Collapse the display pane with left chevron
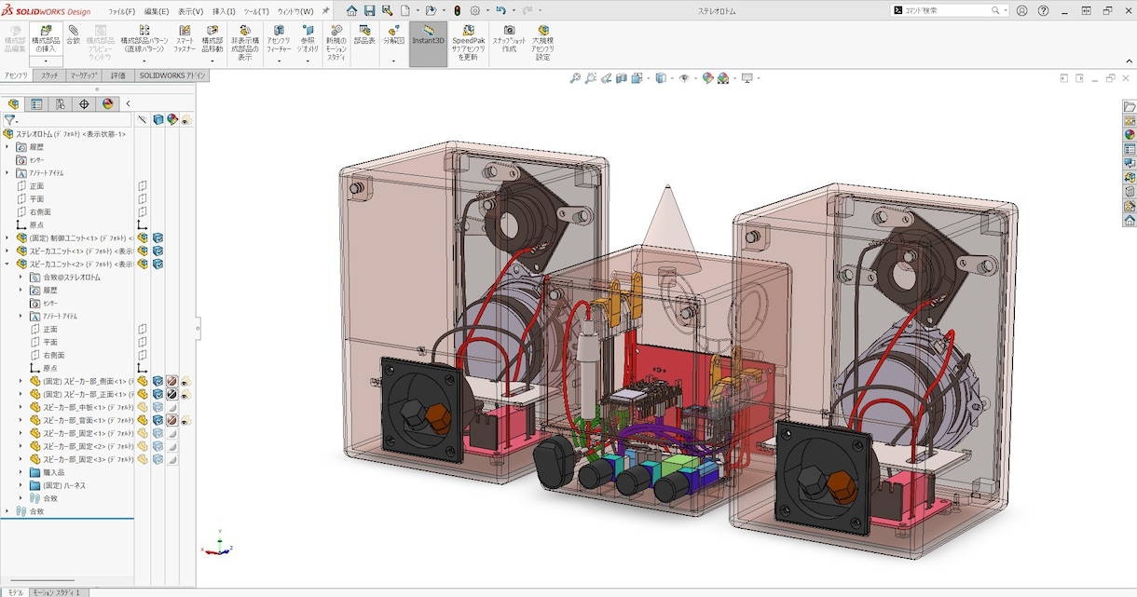 point(128,103)
